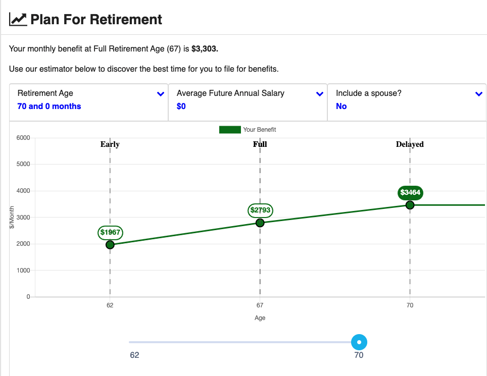This screenshot has width=487, height=376.
Task: Click the age slider handle at 70
Action: 359,342
